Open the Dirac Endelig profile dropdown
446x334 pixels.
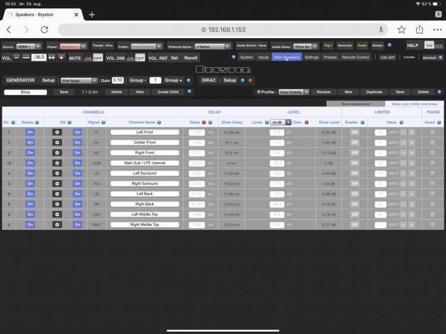(294, 92)
